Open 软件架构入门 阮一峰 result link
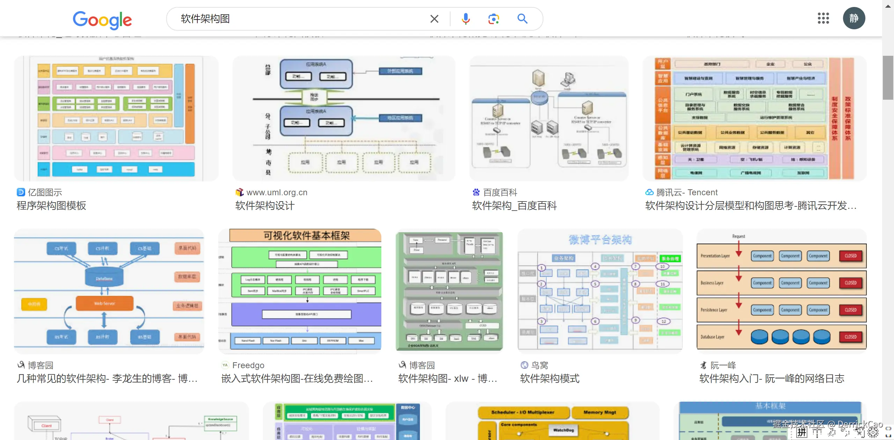The image size is (894, 440). tap(771, 379)
